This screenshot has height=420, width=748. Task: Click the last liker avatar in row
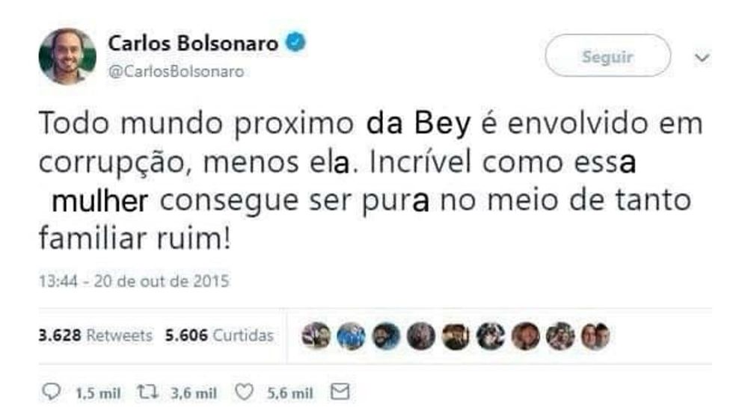coord(595,336)
